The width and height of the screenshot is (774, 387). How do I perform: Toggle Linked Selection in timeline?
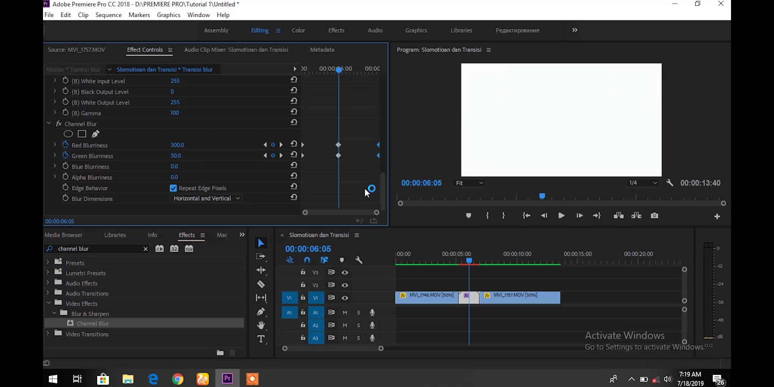point(324,260)
